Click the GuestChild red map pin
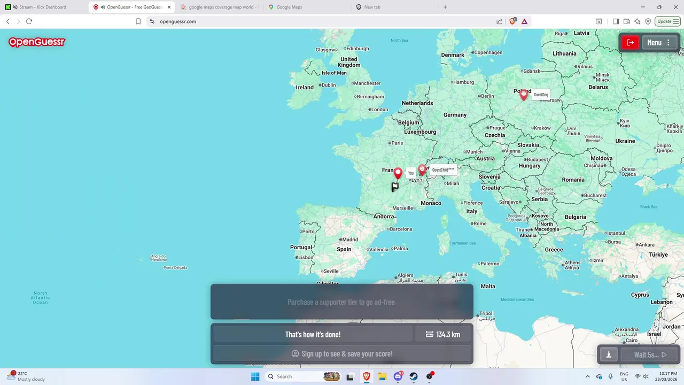The width and height of the screenshot is (684, 385). pyautogui.click(x=422, y=170)
